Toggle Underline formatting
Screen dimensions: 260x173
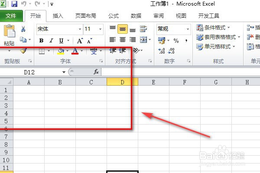62,41
